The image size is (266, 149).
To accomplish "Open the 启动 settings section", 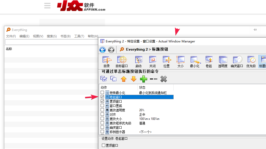I will pyautogui.click(x=139, y=62).
